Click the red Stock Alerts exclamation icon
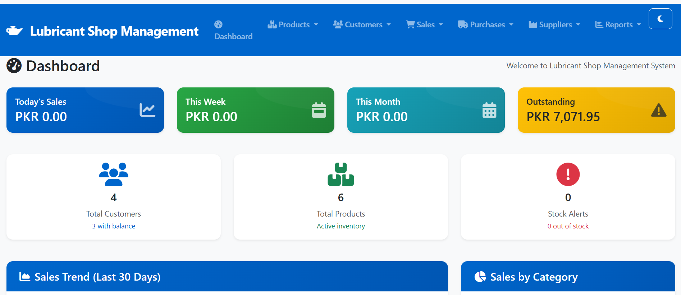681x295 pixels. coord(568,174)
